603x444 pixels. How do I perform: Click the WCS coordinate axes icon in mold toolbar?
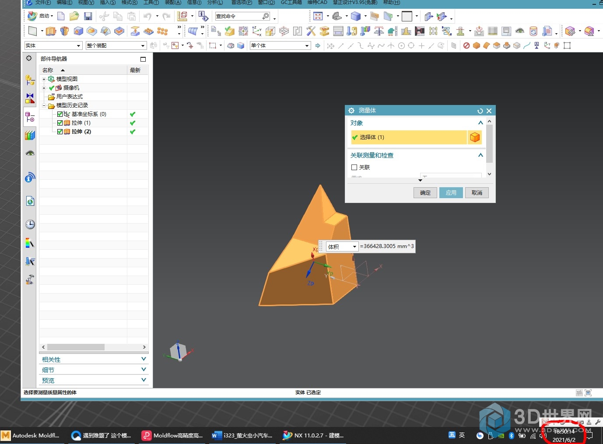coord(257,31)
